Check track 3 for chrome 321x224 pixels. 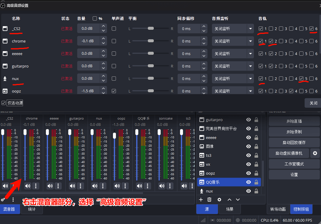281,41
